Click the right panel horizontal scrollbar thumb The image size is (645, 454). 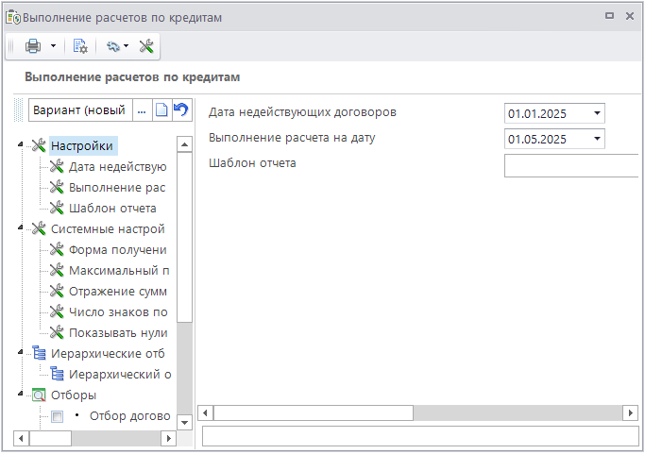tap(310, 413)
